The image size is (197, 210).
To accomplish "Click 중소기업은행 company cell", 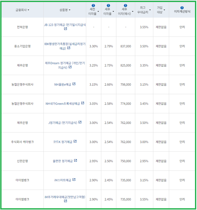I will [x=22, y=46].
